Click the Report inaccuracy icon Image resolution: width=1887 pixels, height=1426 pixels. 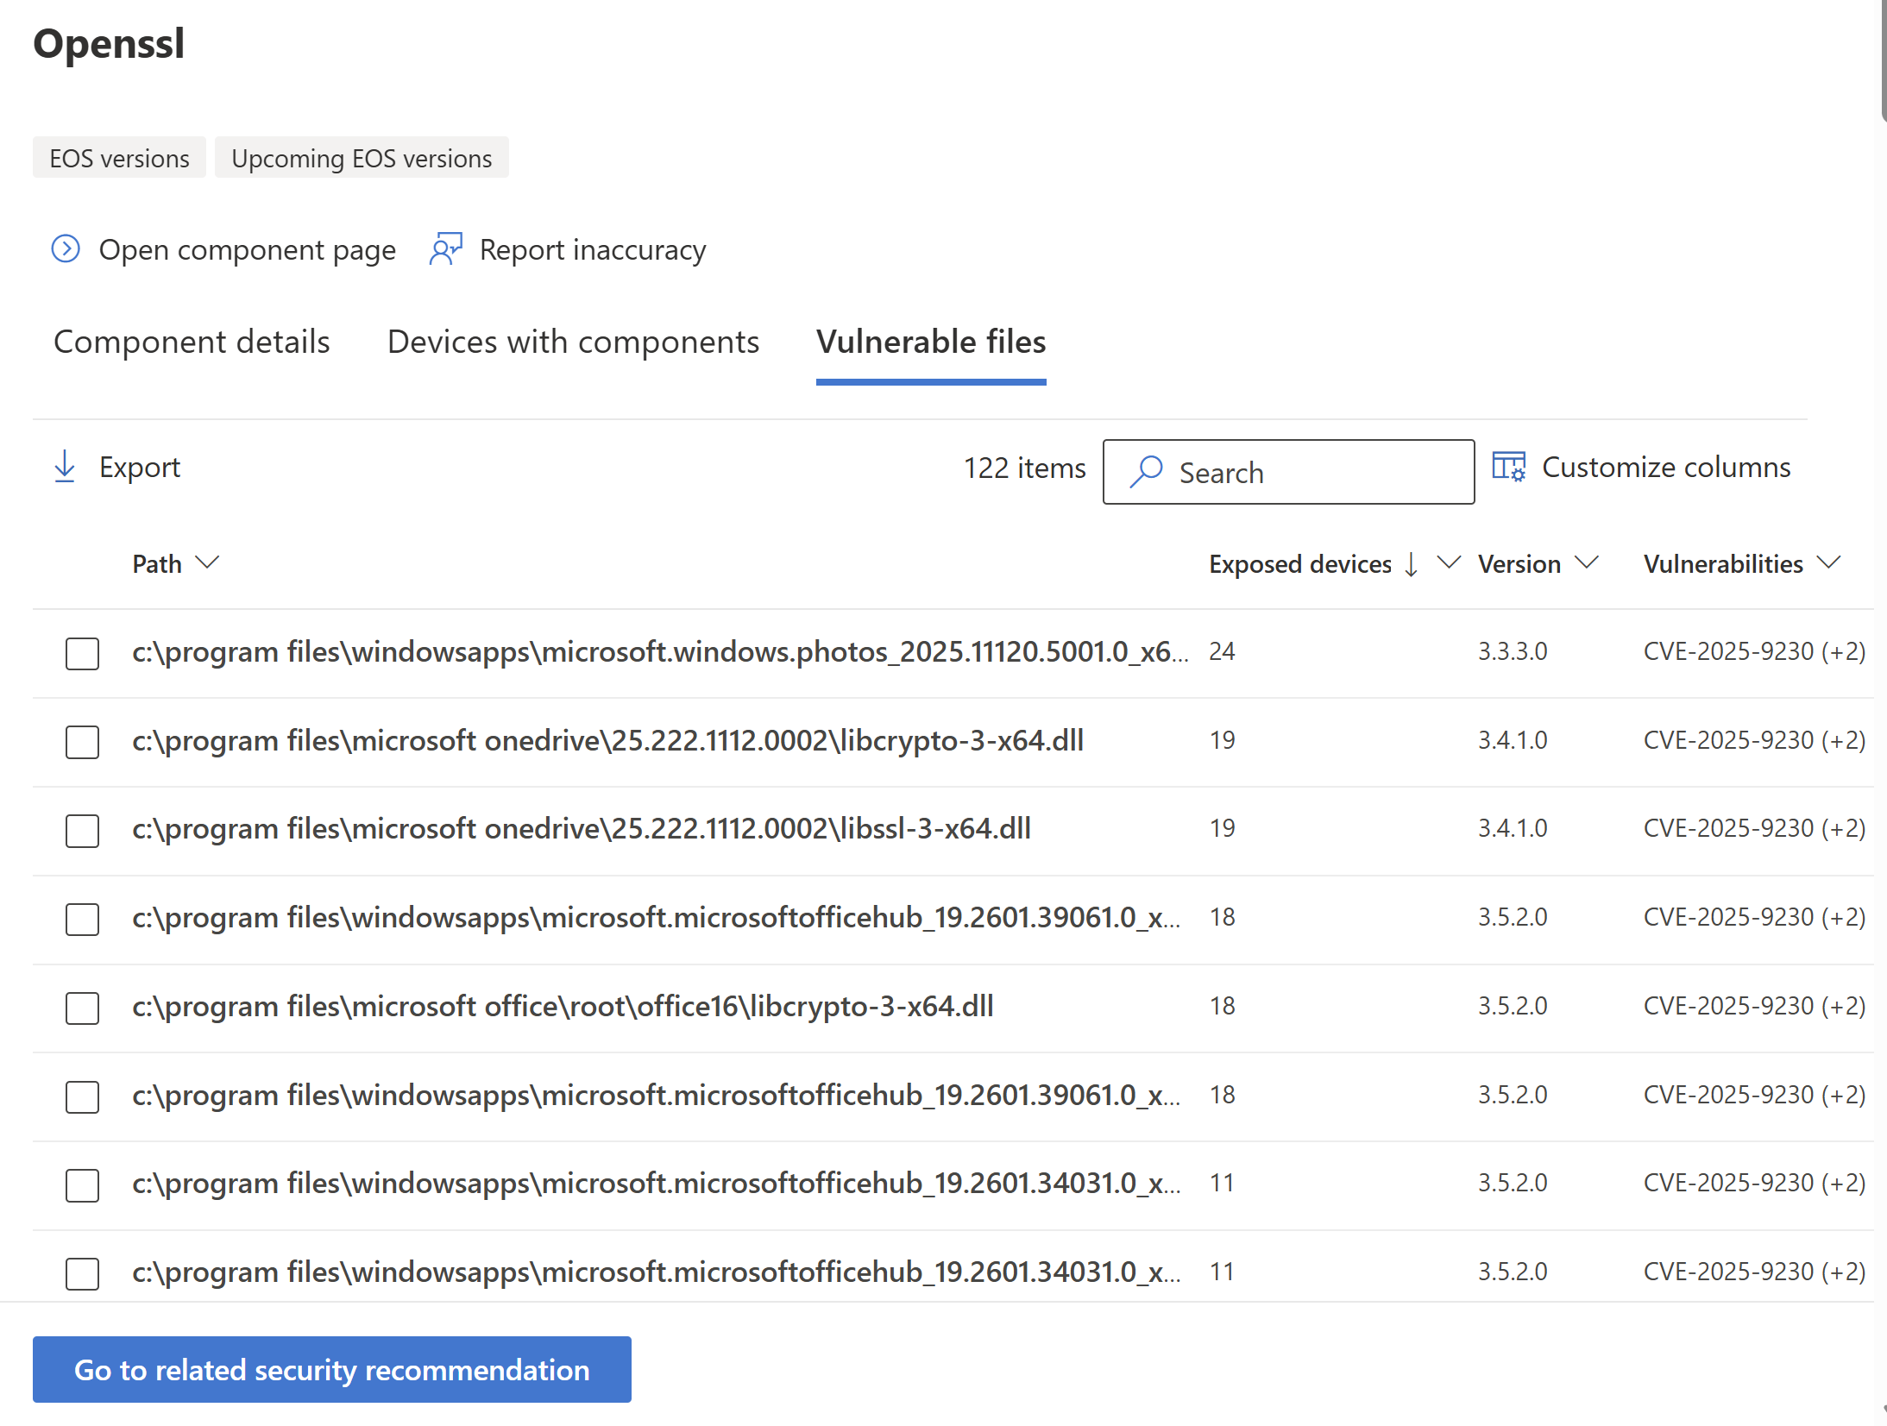[446, 249]
